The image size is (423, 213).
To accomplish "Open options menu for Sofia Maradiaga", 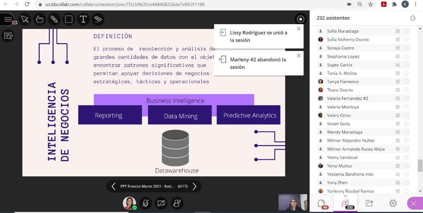I will [x=406, y=31].
